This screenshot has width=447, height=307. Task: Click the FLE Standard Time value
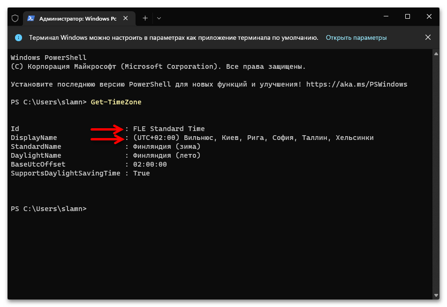[169, 129]
